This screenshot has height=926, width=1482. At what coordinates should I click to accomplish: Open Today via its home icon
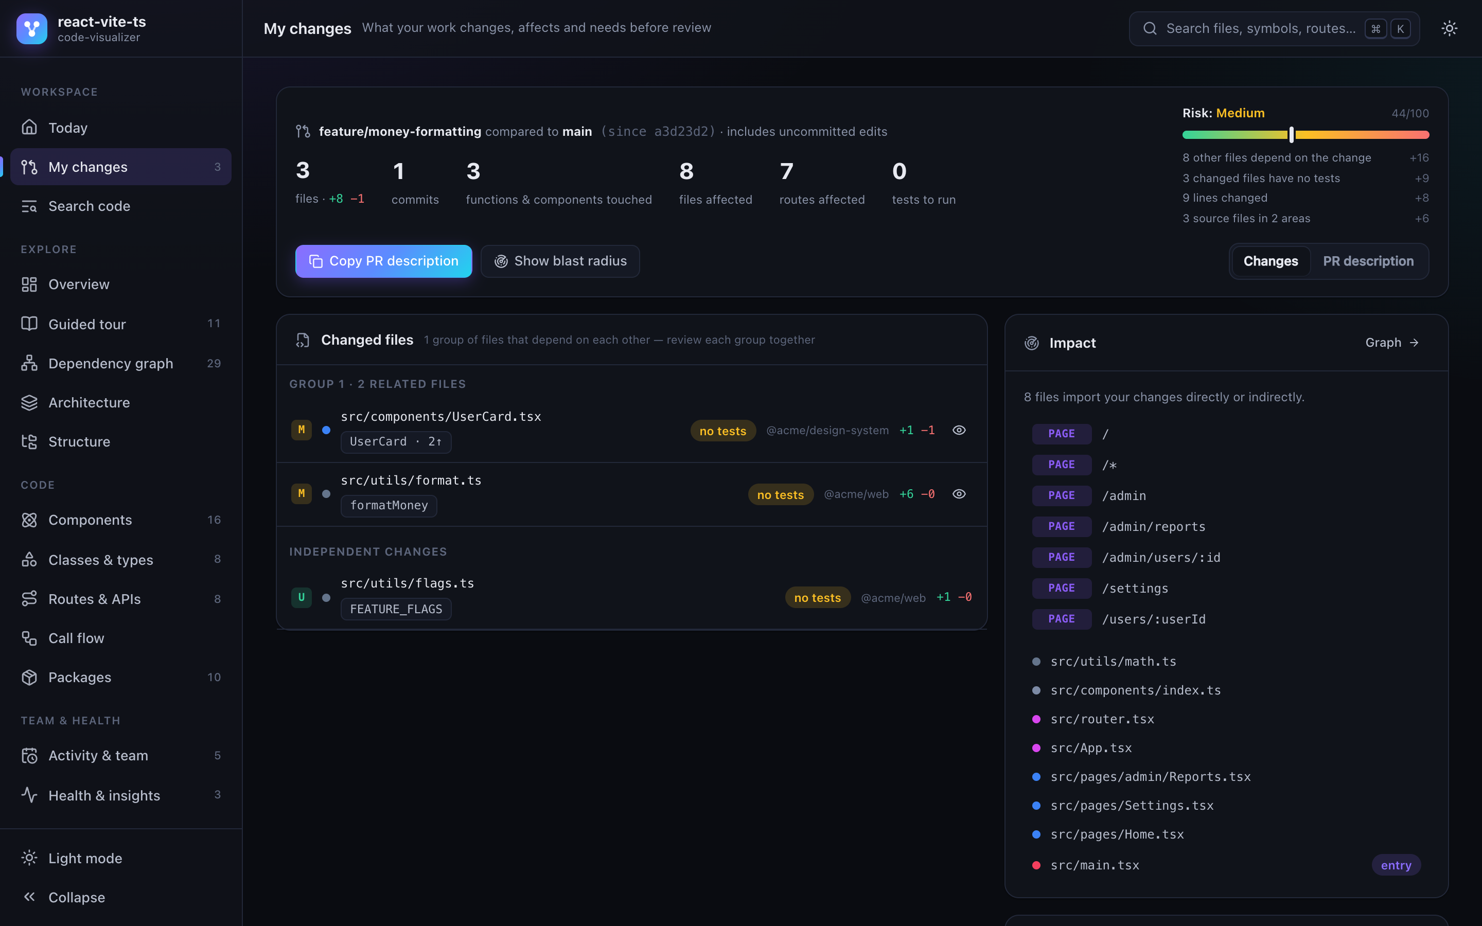(29, 128)
